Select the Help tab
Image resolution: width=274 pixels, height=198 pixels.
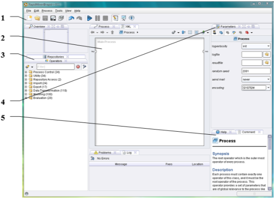[x=223, y=132]
